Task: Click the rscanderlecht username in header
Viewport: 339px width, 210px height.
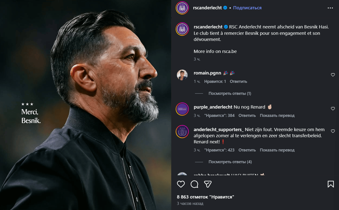Action: (x=207, y=8)
